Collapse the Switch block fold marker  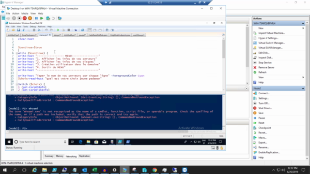pos(17,84)
